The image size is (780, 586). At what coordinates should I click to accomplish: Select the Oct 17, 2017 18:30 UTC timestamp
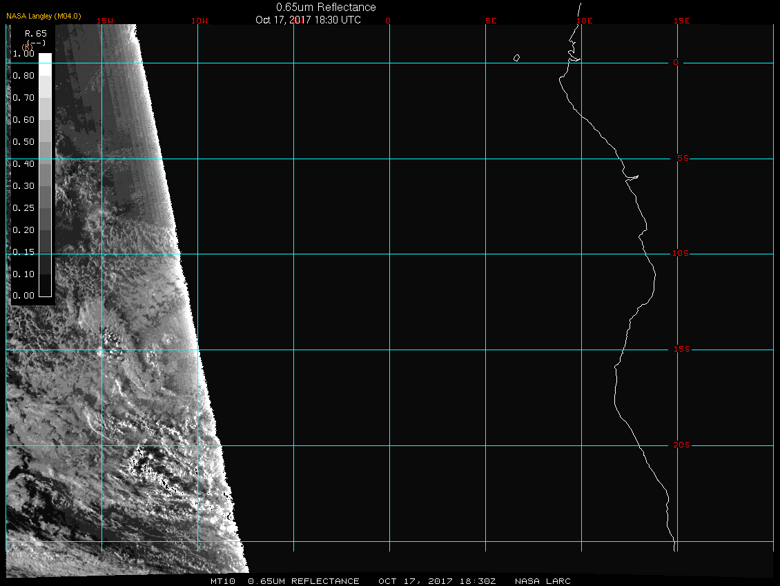(308, 20)
